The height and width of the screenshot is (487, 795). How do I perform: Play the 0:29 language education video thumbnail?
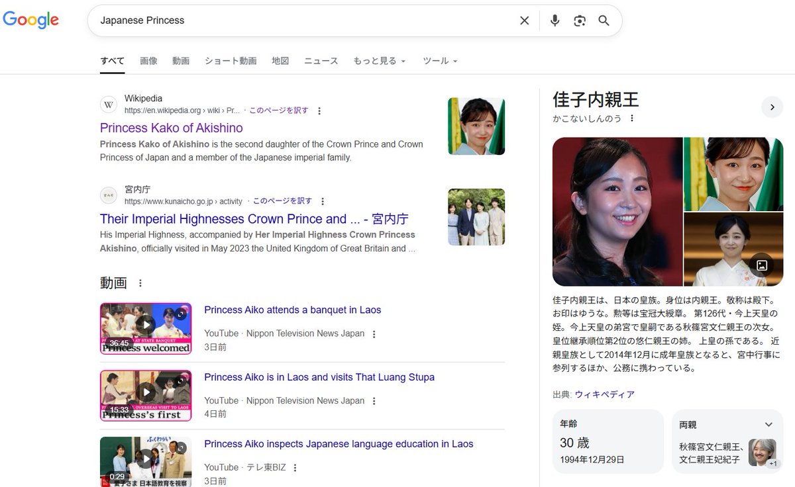tap(146, 462)
